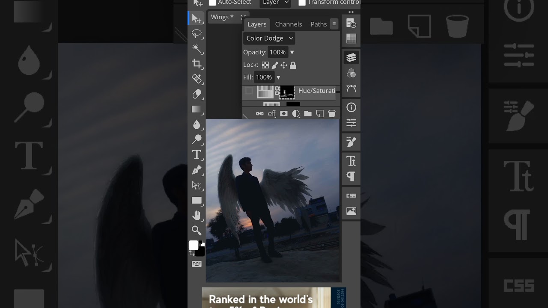Open the Fill slider arrow

(x=278, y=77)
